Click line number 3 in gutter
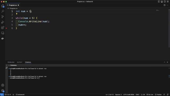The width and height of the screenshot is (170, 96). [12, 18]
